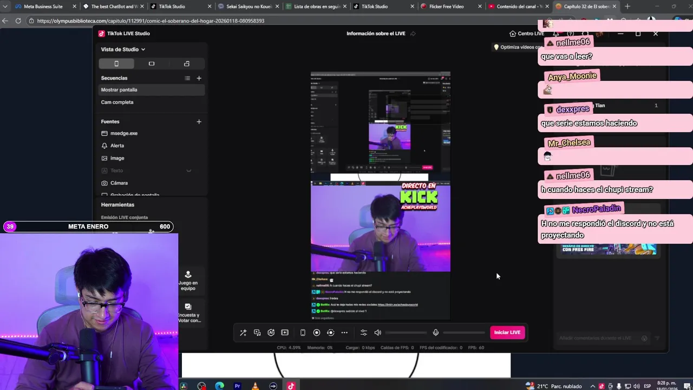Click the Emisión LIVE conjunta label
This screenshot has height=390, width=693.
124,217
